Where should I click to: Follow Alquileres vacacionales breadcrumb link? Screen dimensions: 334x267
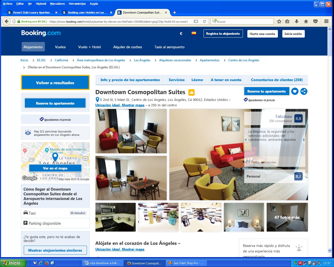175,60
